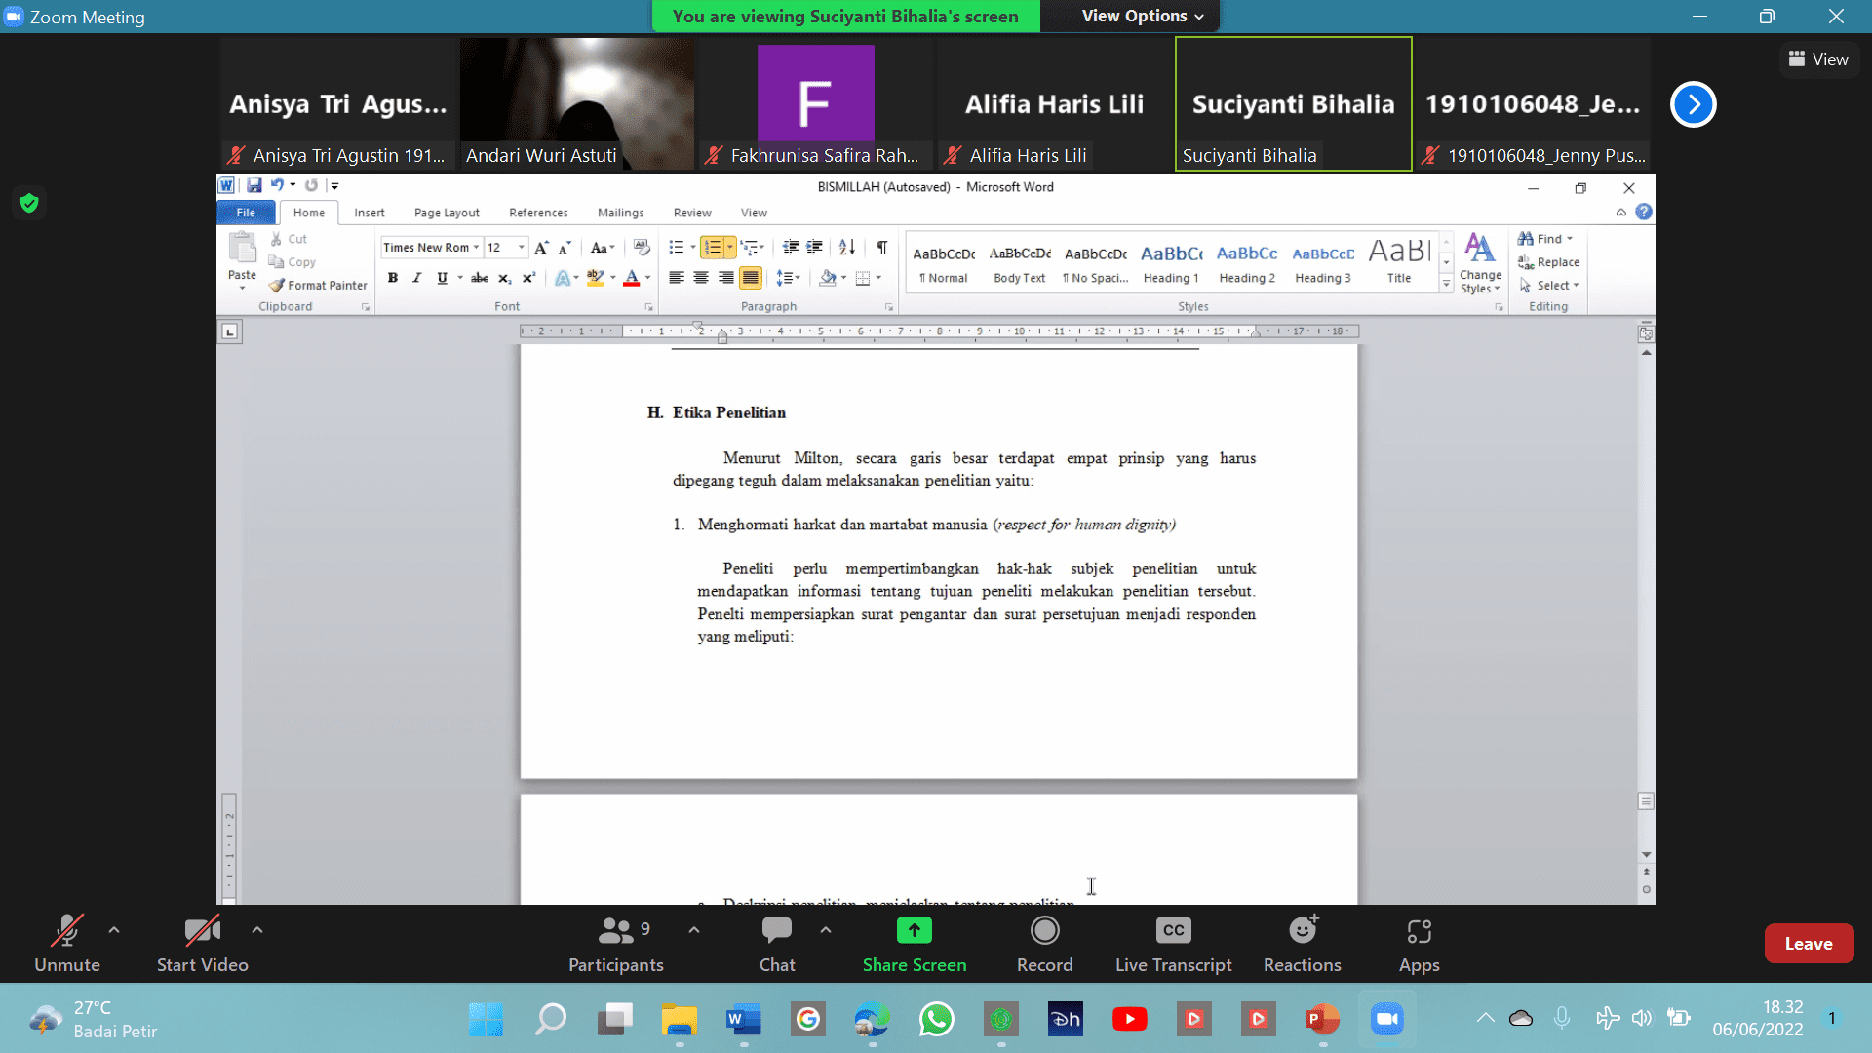This screenshot has width=1872, height=1053.
Task: Switch to the Mailings tab
Action: click(620, 213)
